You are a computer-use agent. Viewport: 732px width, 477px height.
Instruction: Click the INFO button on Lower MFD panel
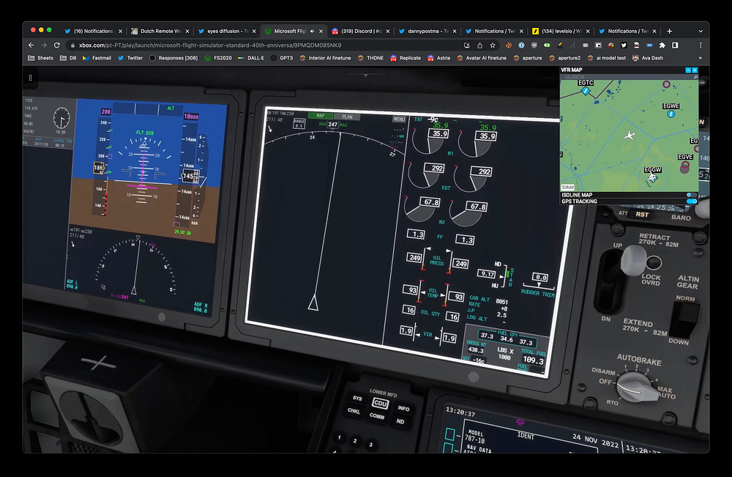[403, 409]
